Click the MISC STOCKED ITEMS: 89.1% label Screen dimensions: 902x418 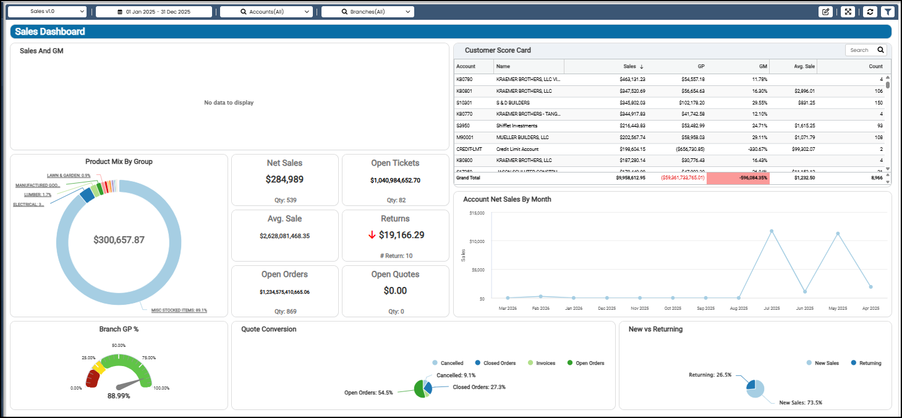[179, 310]
